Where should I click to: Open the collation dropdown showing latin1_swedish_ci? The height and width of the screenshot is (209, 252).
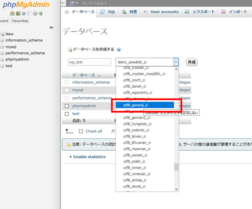(x=147, y=62)
